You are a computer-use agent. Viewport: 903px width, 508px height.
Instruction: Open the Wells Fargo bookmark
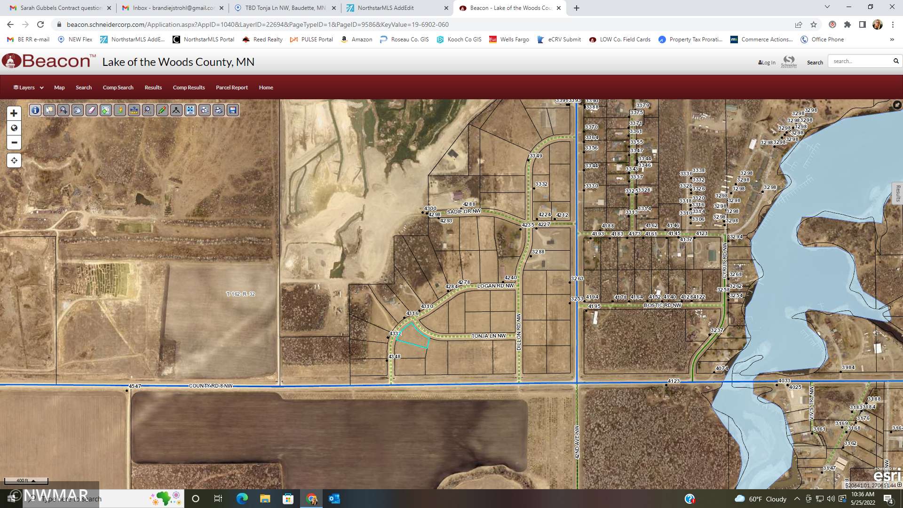pyautogui.click(x=509, y=40)
